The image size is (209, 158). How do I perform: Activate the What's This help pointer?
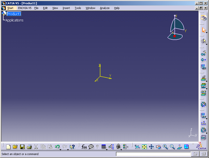(72, 147)
